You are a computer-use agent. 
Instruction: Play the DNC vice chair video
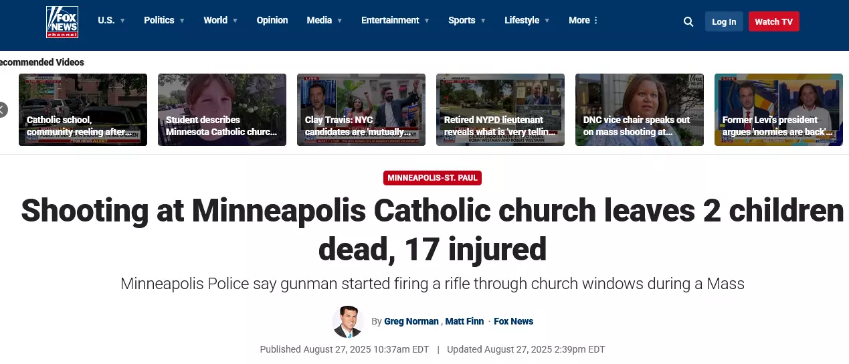[640, 110]
